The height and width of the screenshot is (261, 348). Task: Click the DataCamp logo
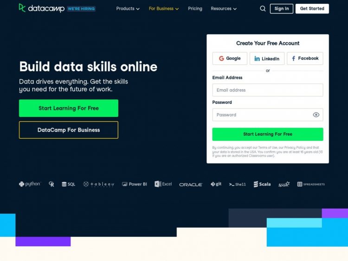[x=41, y=8]
